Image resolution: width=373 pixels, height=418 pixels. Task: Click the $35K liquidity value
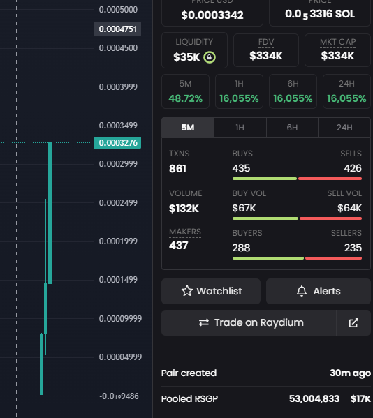186,57
